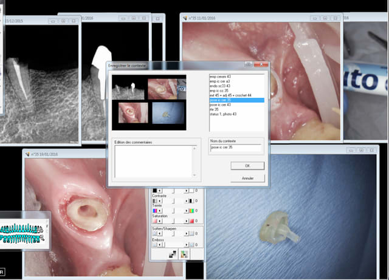Click the grayscale conversion icon
The width and height of the screenshot is (389, 280).
pos(173,254)
